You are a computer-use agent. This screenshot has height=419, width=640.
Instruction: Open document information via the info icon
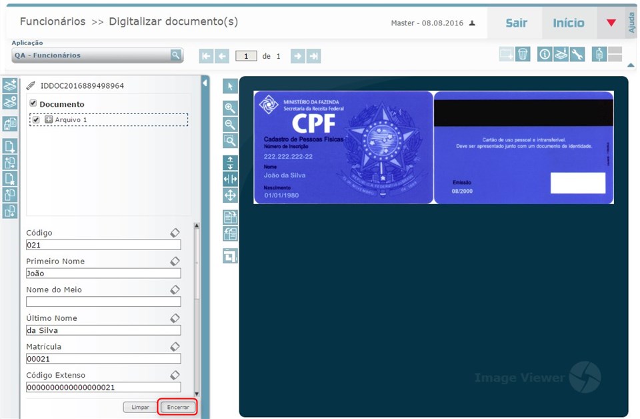tap(545, 54)
